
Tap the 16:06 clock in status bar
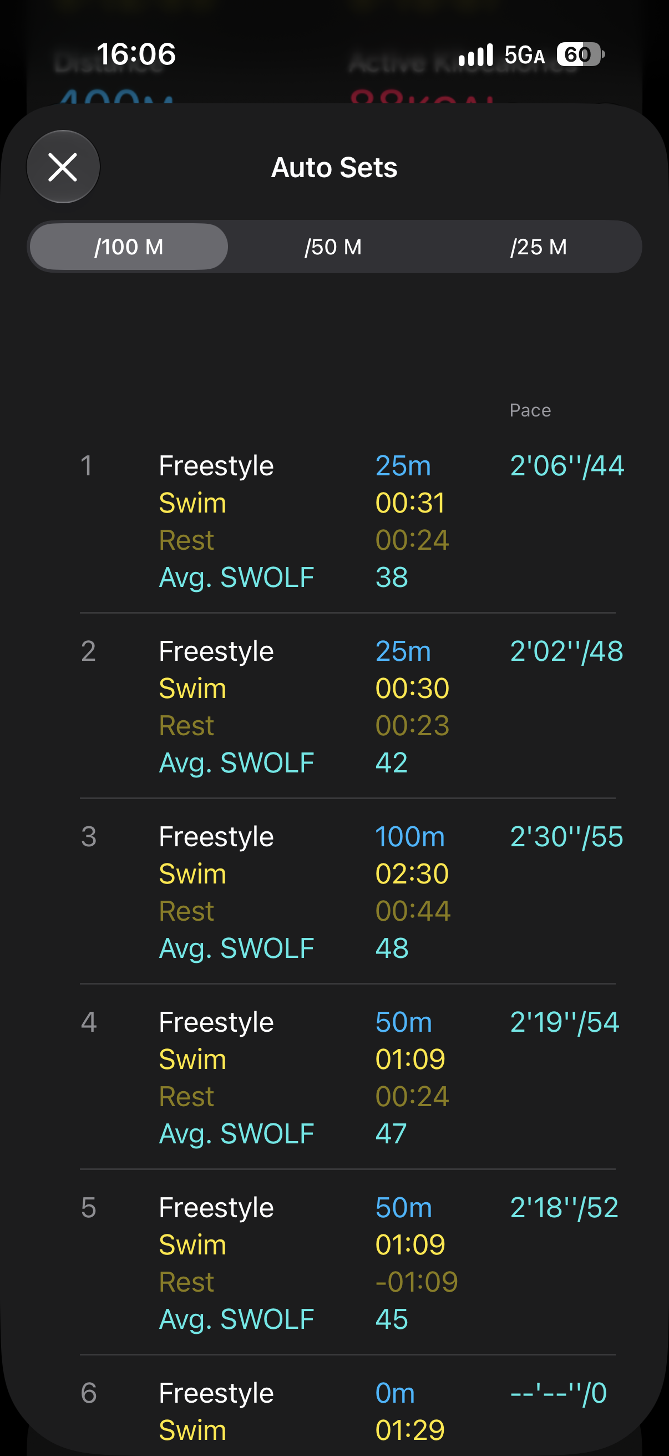coord(136,54)
